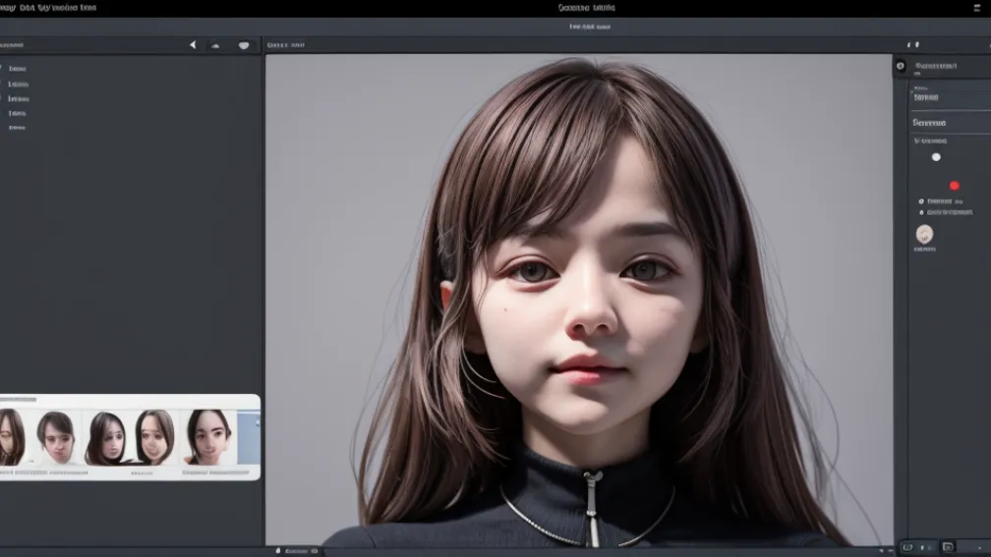Image resolution: width=991 pixels, height=557 pixels.
Task: Select the white circle dot in the right panel
Action: tap(936, 157)
